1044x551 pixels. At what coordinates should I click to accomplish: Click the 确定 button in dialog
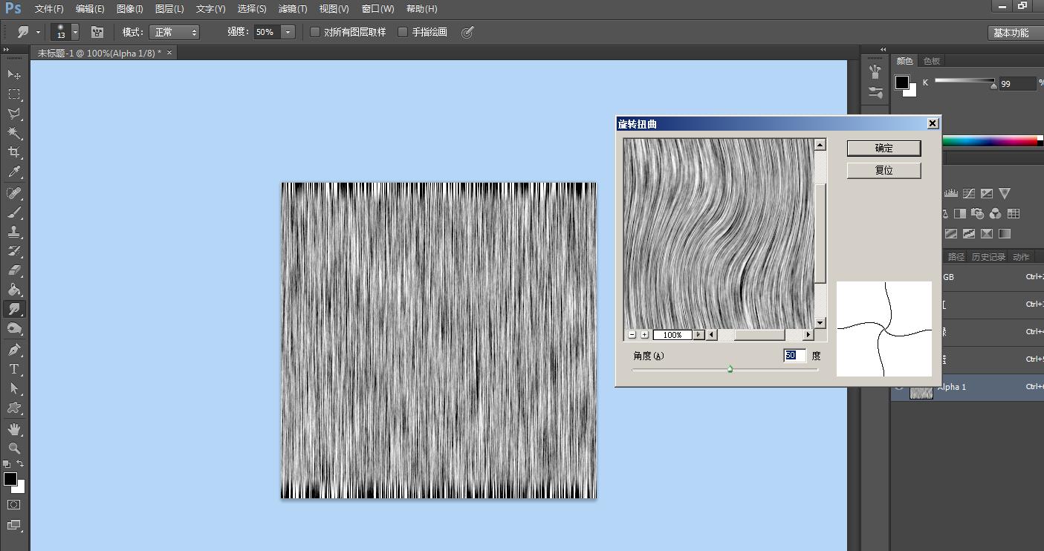coord(883,149)
